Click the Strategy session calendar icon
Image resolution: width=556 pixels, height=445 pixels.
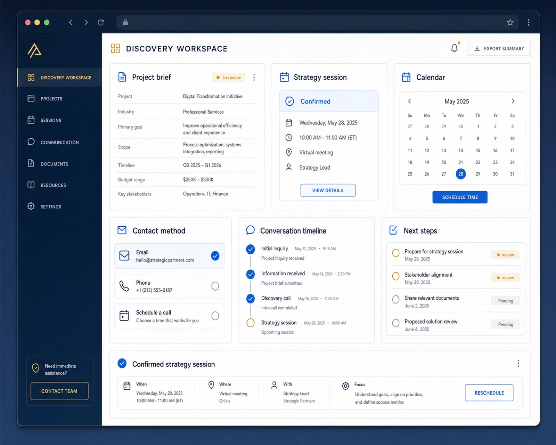[284, 77]
